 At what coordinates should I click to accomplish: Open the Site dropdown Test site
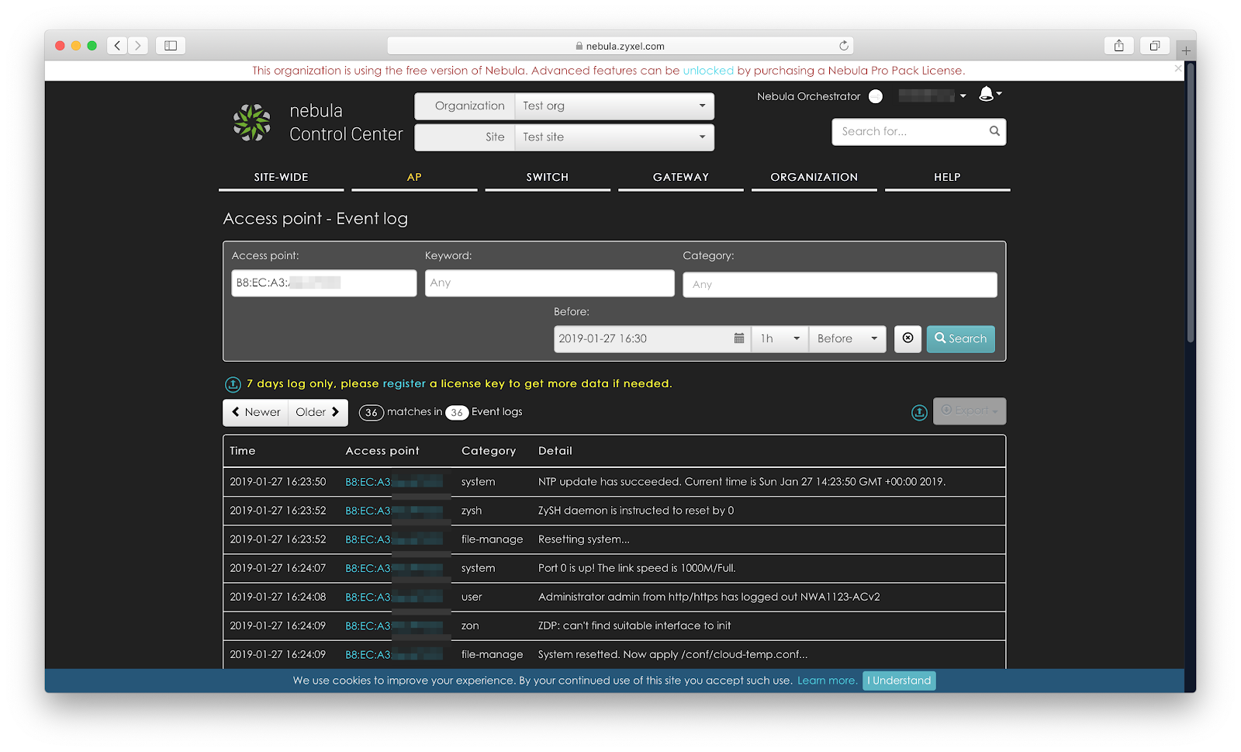click(x=614, y=137)
